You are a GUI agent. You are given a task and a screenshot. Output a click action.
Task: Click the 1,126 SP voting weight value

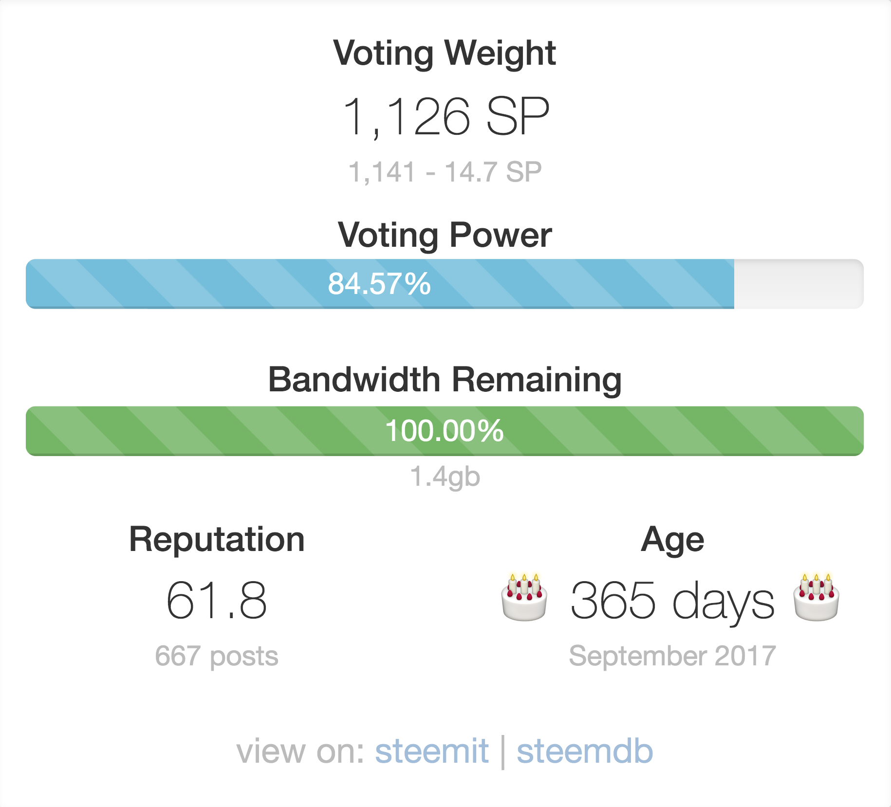click(445, 116)
